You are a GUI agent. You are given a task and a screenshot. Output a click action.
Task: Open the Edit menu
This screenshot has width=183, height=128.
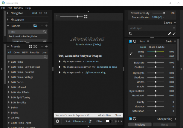10,8
